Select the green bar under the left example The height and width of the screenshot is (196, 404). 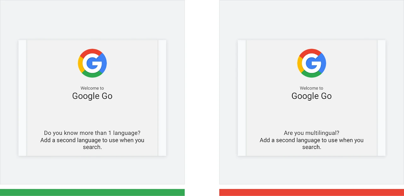tap(92, 193)
